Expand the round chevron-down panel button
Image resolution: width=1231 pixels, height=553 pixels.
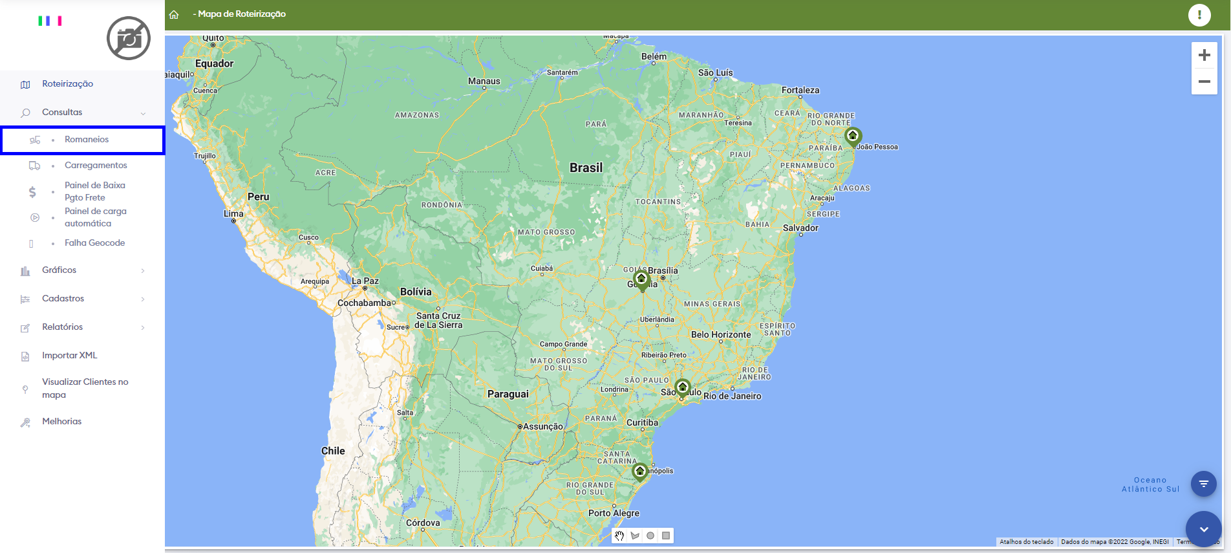tap(1203, 529)
